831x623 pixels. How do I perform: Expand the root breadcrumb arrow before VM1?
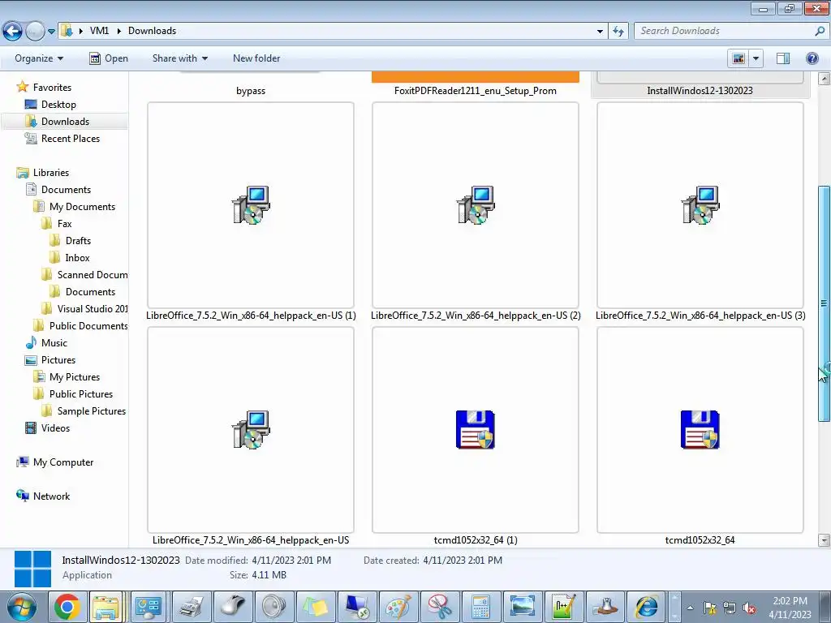coord(81,31)
